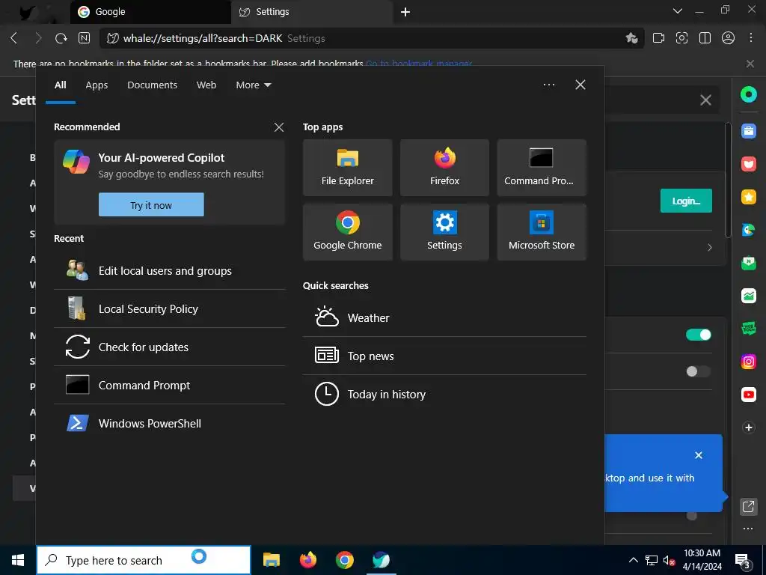Close the blue notification popup
This screenshot has width=766, height=575.
click(699, 455)
